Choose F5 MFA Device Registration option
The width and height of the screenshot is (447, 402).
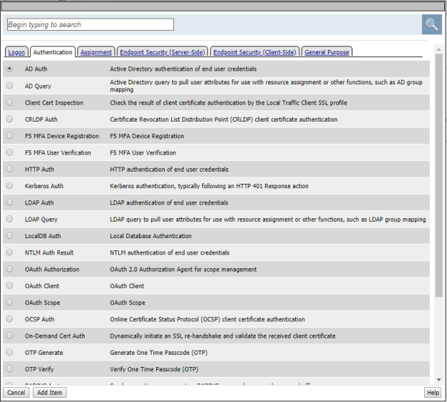coord(9,136)
